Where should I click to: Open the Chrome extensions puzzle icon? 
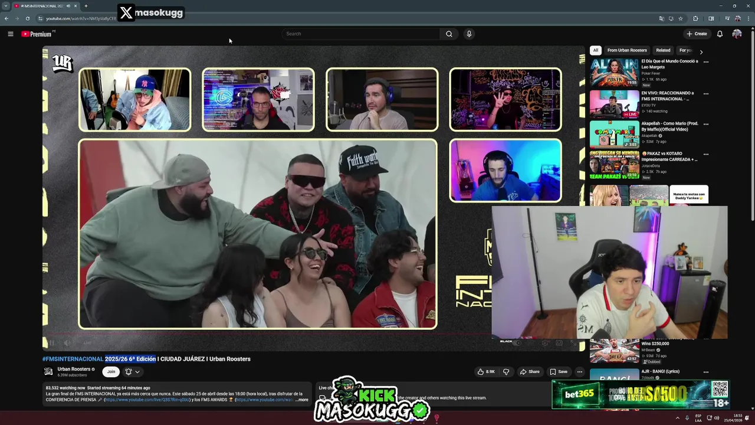[695, 18]
